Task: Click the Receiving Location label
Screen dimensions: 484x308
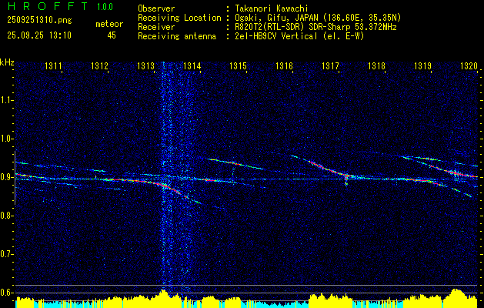Action: [179, 18]
